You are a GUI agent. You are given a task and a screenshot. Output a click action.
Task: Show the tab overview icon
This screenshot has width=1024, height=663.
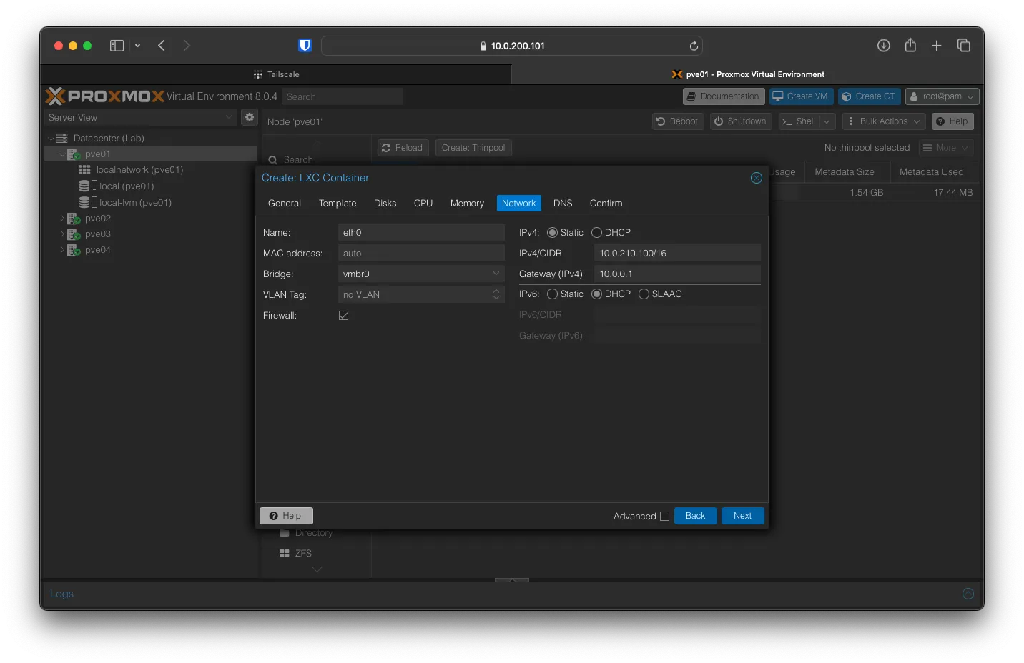coord(963,46)
